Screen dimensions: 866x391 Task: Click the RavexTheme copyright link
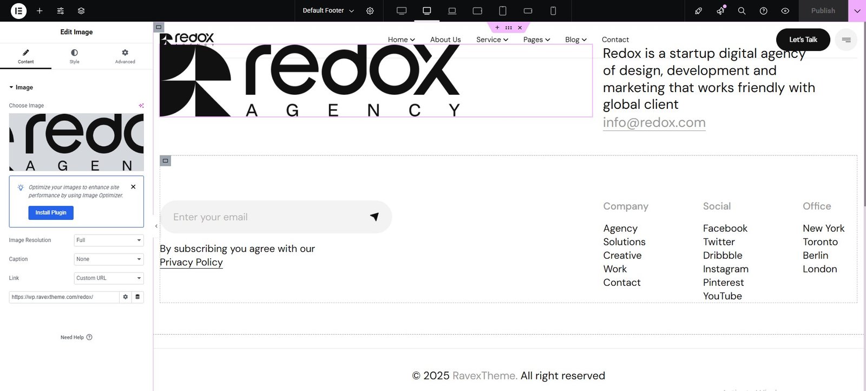click(485, 376)
